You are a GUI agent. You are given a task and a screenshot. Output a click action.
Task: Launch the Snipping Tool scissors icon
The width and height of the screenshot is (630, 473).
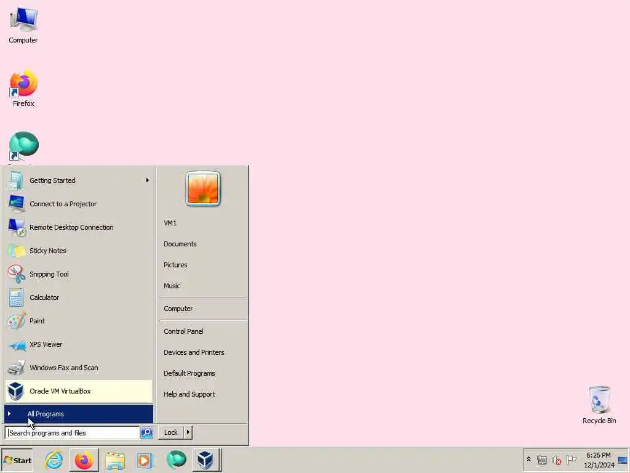[16, 274]
